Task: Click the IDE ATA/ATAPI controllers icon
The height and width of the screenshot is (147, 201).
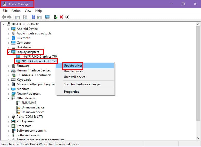Action: [13, 75]
